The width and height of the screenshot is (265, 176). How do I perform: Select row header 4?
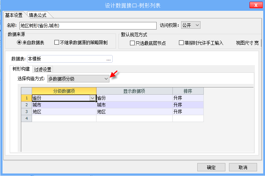[27, 118]
